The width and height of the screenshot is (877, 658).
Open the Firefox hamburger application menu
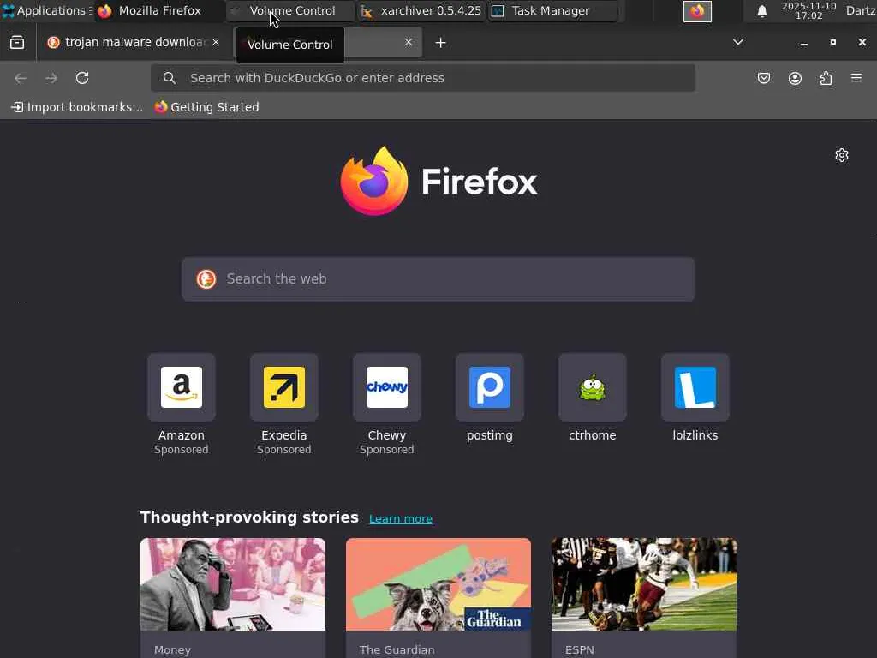click(856, 78)
